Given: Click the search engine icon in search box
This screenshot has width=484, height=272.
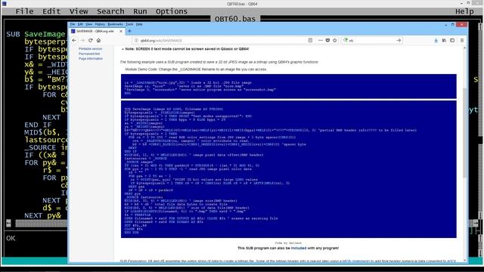Looking at the screenshot, I should click(x=346, y=40).
